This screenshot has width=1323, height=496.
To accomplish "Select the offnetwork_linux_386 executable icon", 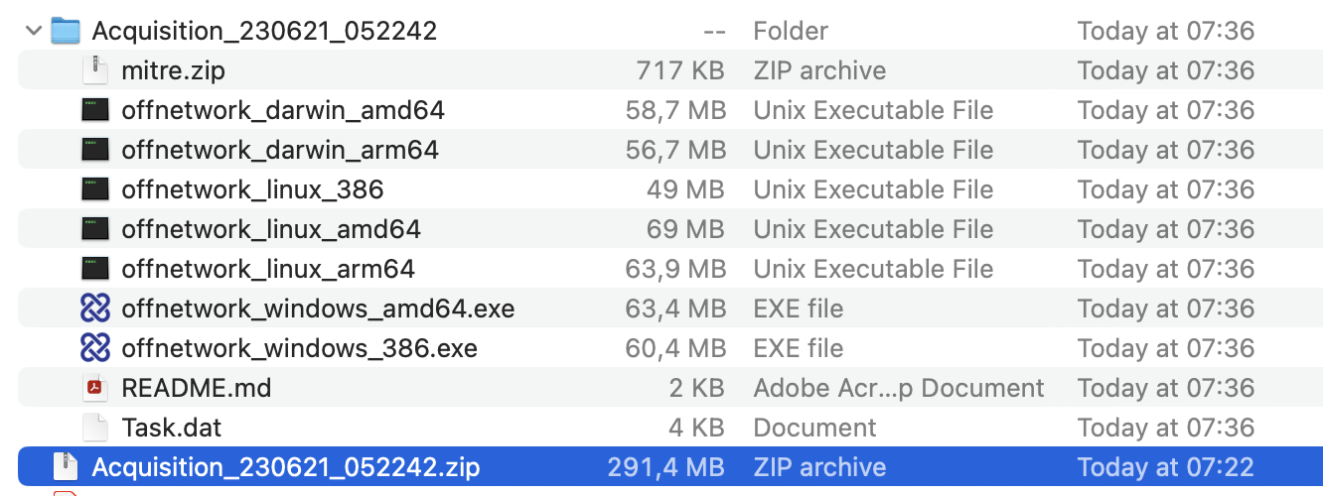I will coord(95,189).
